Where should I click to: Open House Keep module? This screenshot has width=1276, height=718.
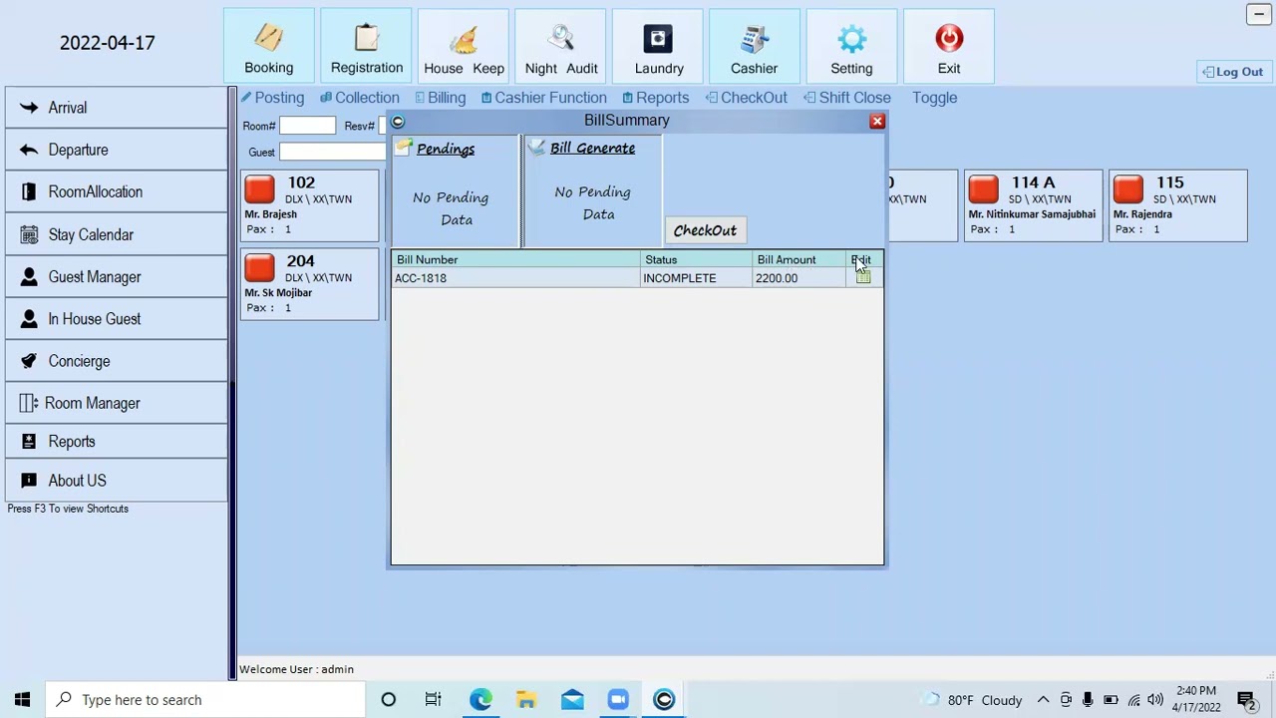coord(464,47)
